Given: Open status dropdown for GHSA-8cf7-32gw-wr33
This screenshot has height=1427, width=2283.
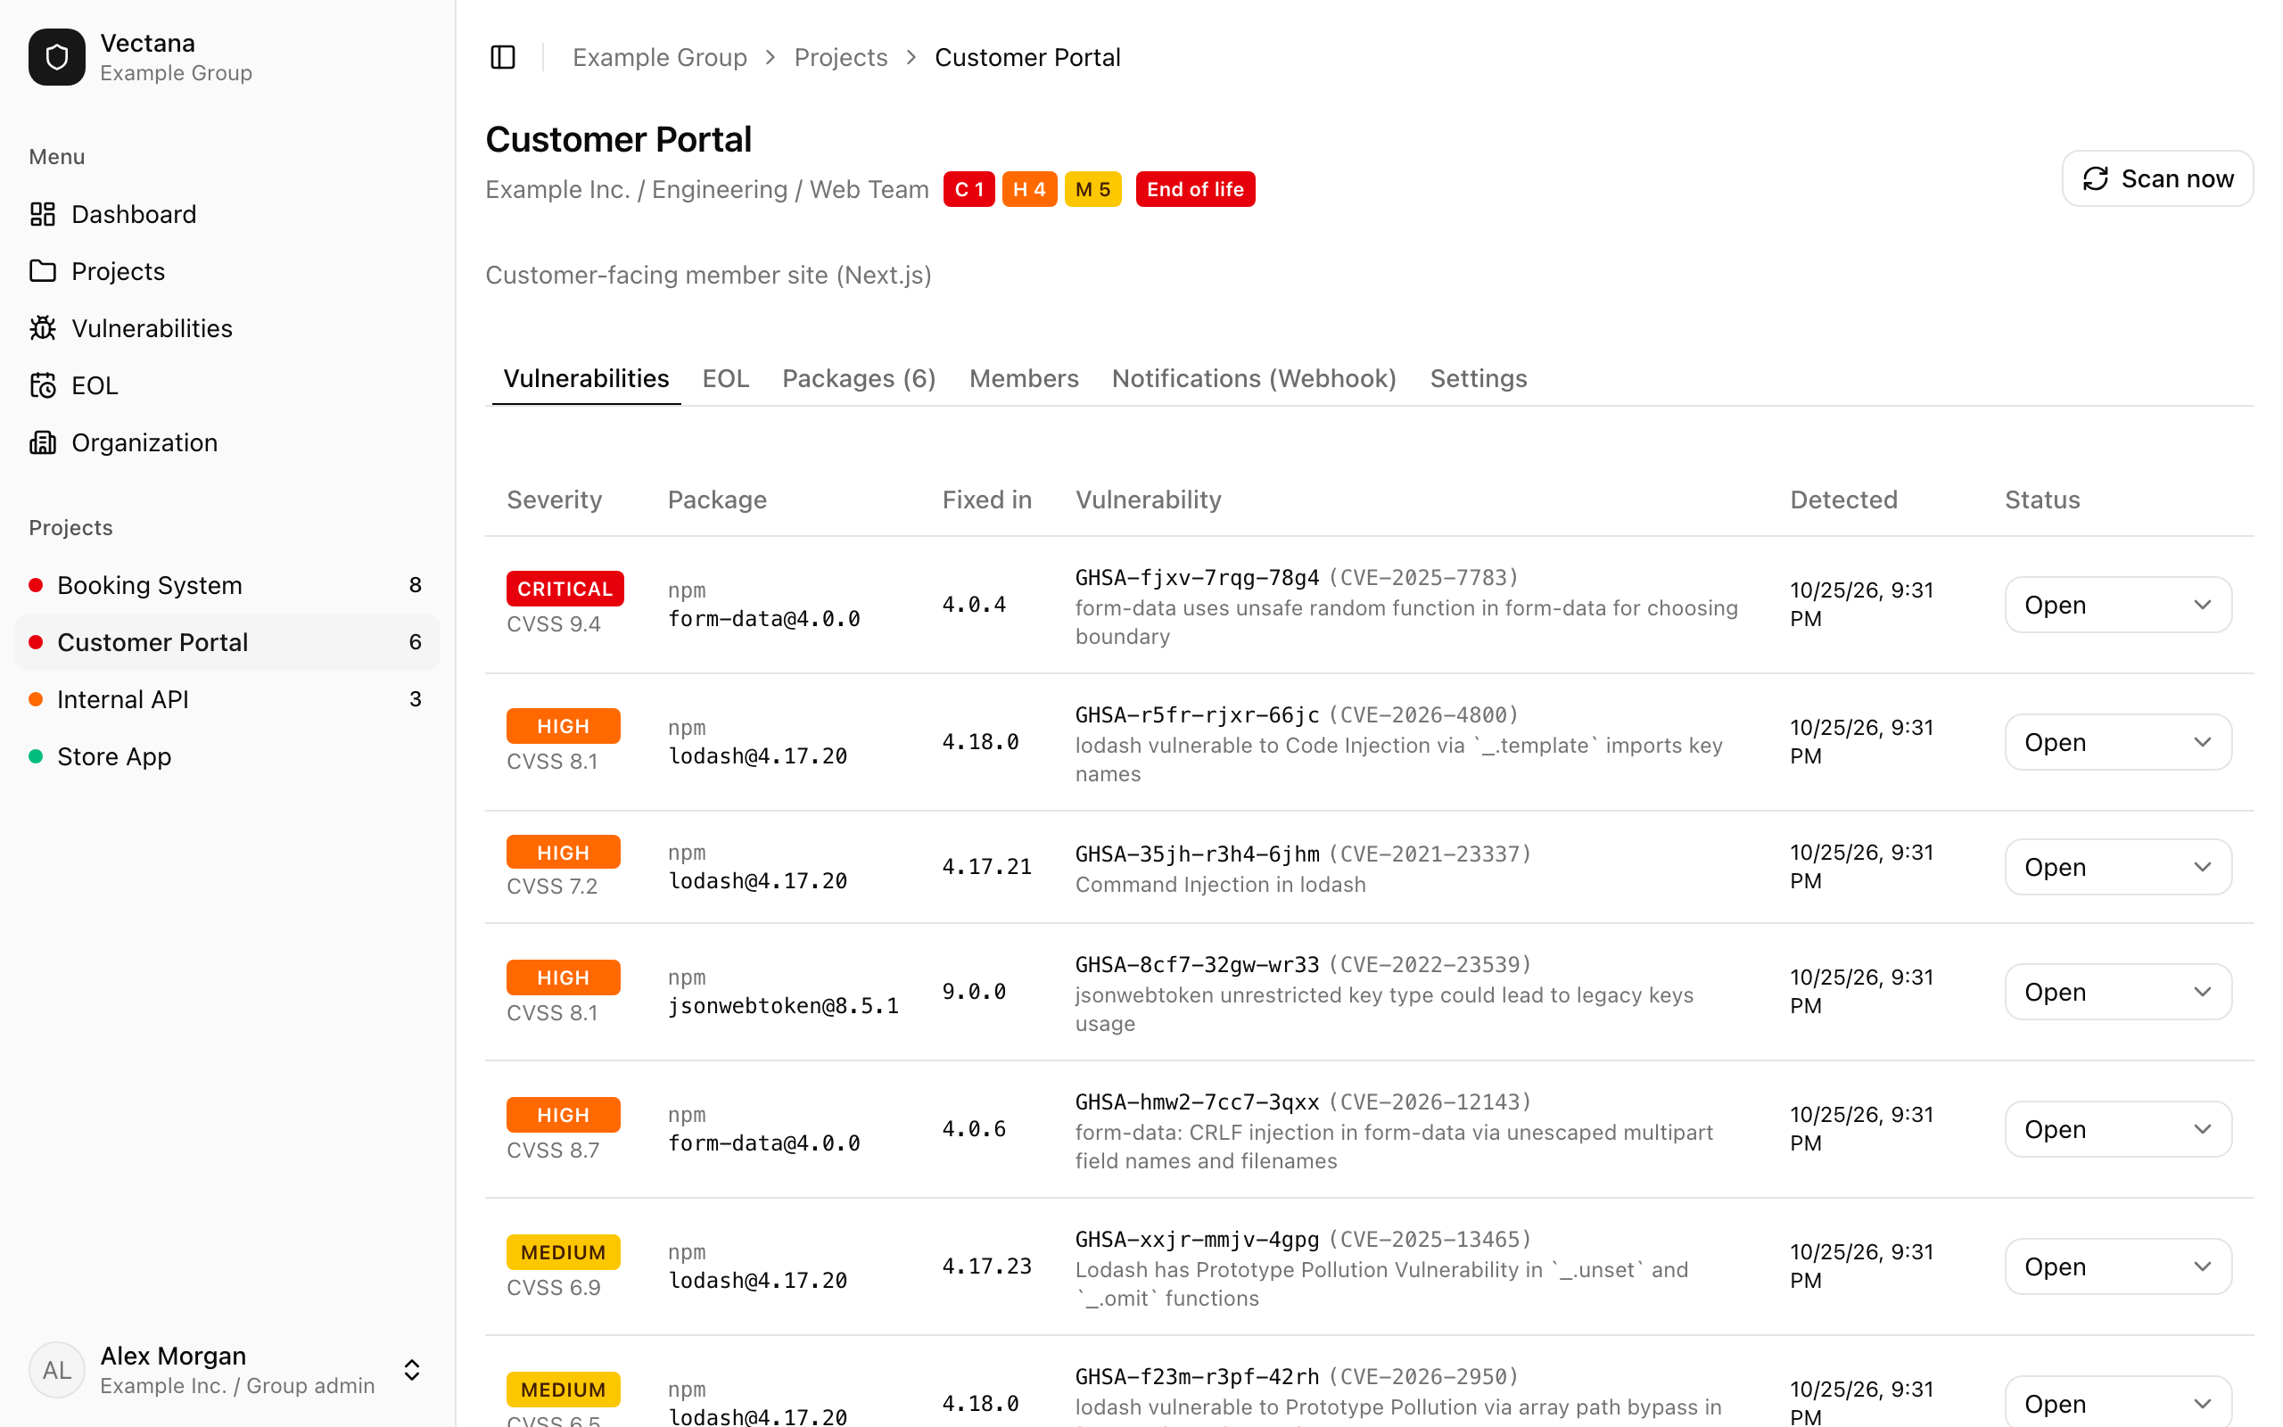Looking at the screenshot, I should tap(2118, 992).
